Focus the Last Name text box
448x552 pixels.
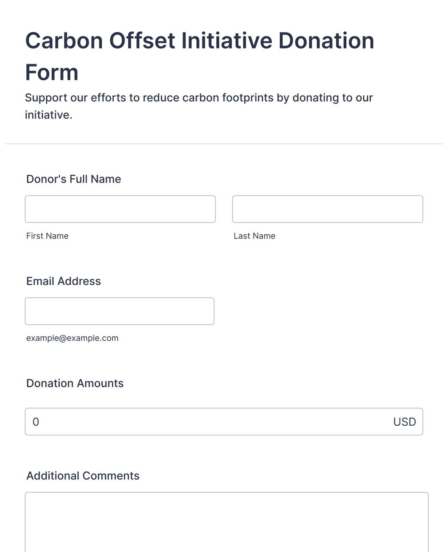pos(327,209)
